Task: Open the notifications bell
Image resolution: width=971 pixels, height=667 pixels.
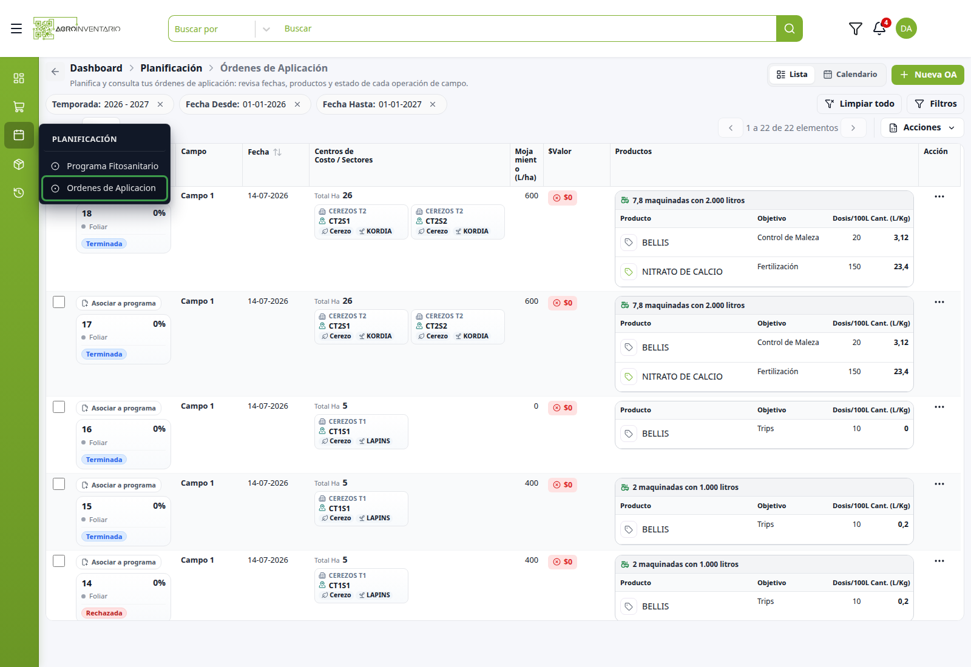Action: [x=879, y=28]
